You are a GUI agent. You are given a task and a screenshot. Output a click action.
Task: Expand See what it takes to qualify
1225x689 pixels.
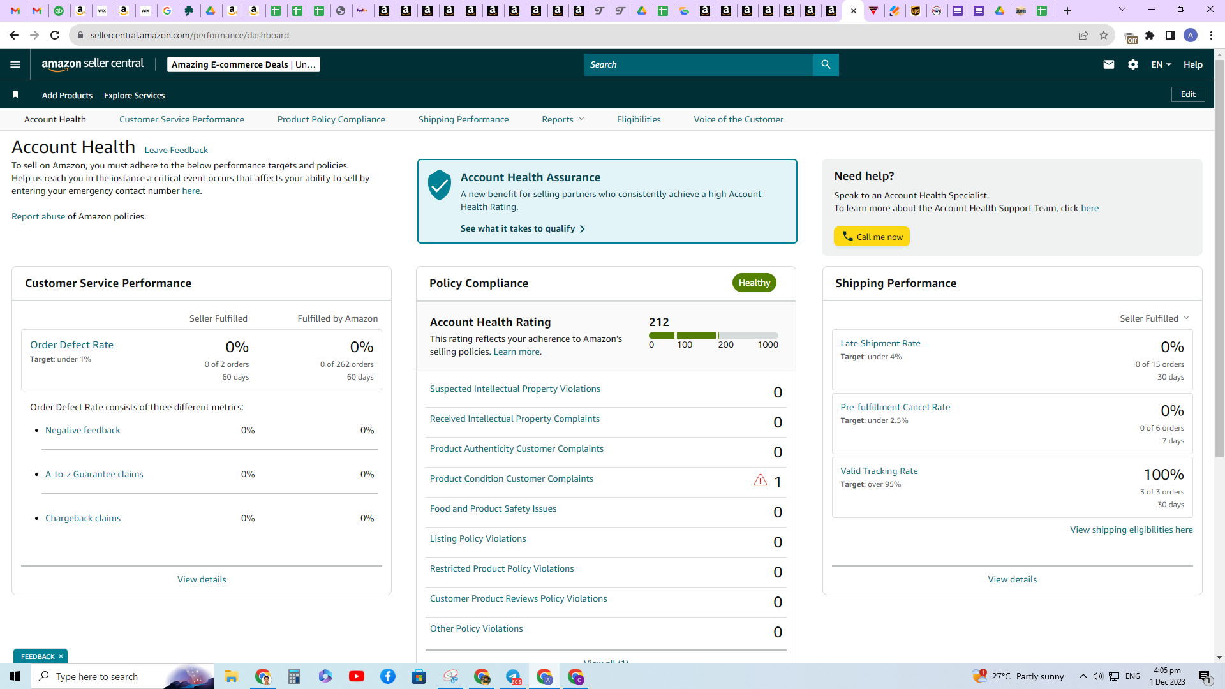coord(523,228)
